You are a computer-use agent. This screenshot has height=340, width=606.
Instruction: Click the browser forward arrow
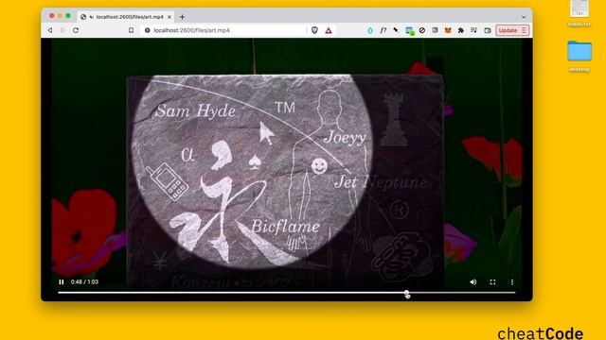tap(62, 30)
